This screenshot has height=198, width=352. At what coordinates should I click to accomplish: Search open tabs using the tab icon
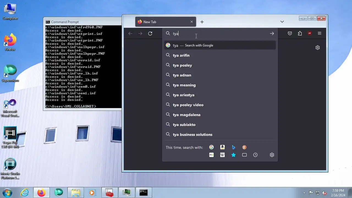244,155
